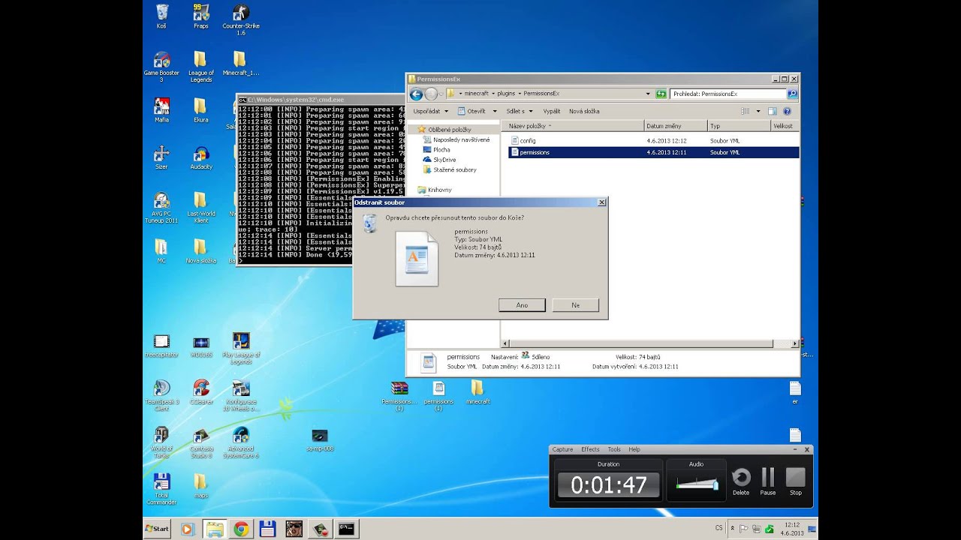Open the Start menu button
The width and height of the screenshot is (961, 540).
coord(157,529)
